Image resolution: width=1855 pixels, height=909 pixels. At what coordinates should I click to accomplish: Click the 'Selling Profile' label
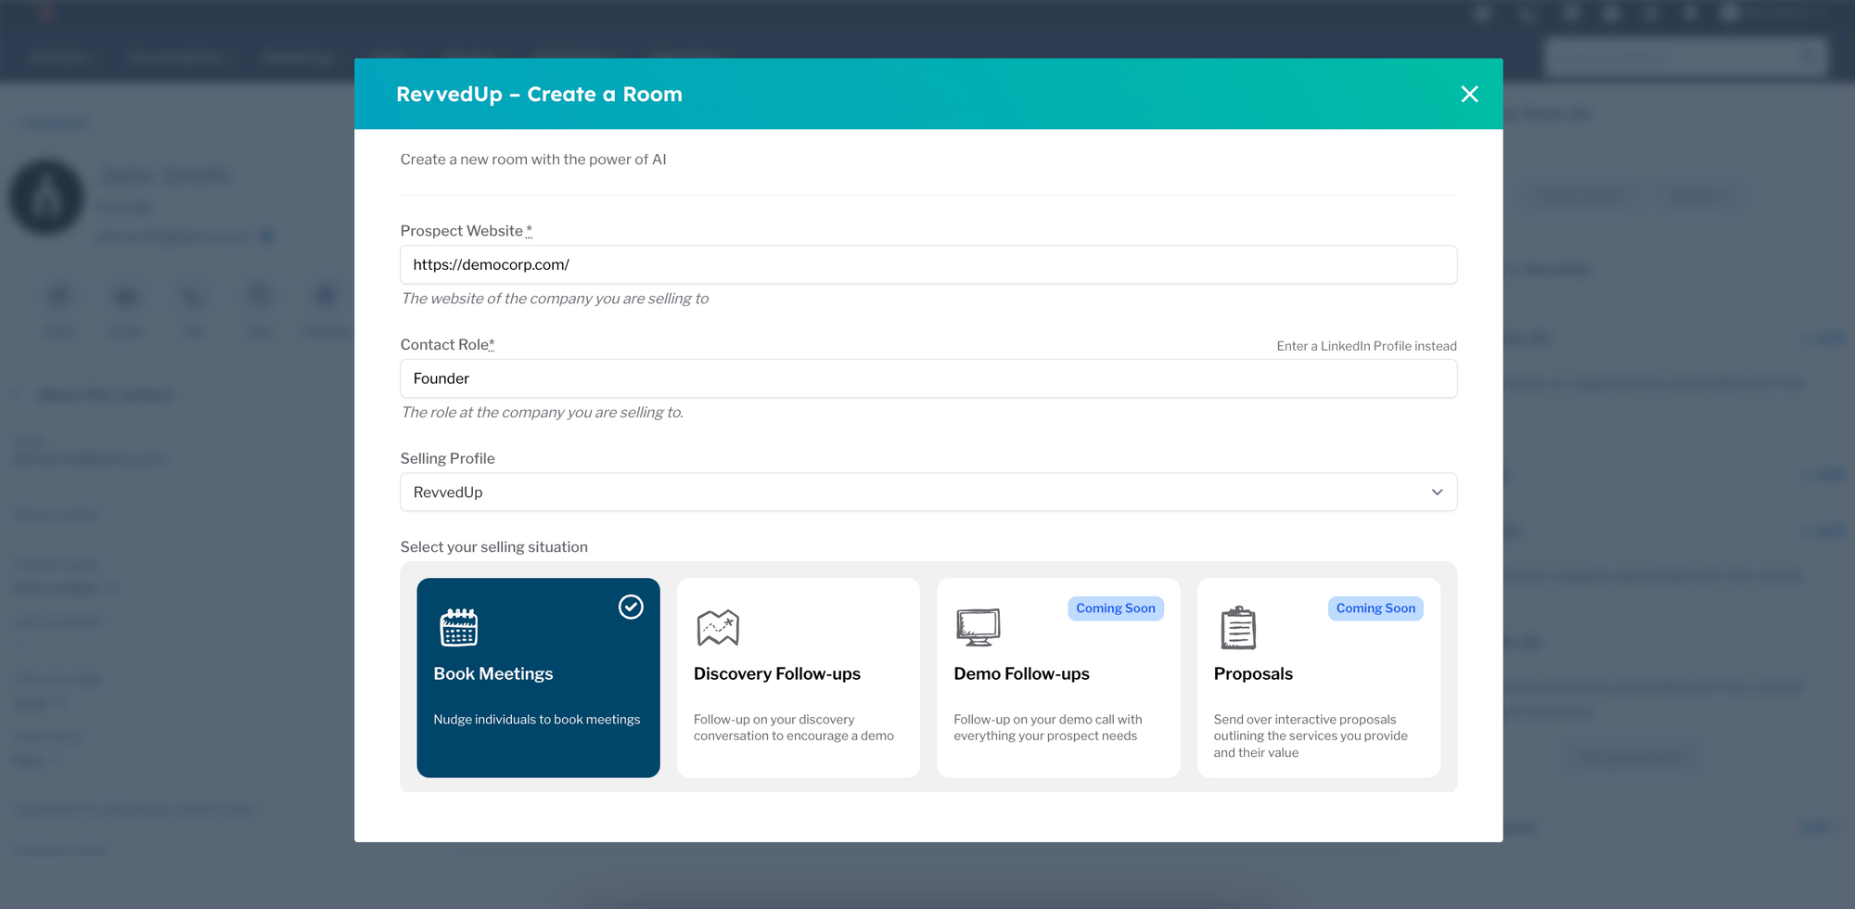448,458
